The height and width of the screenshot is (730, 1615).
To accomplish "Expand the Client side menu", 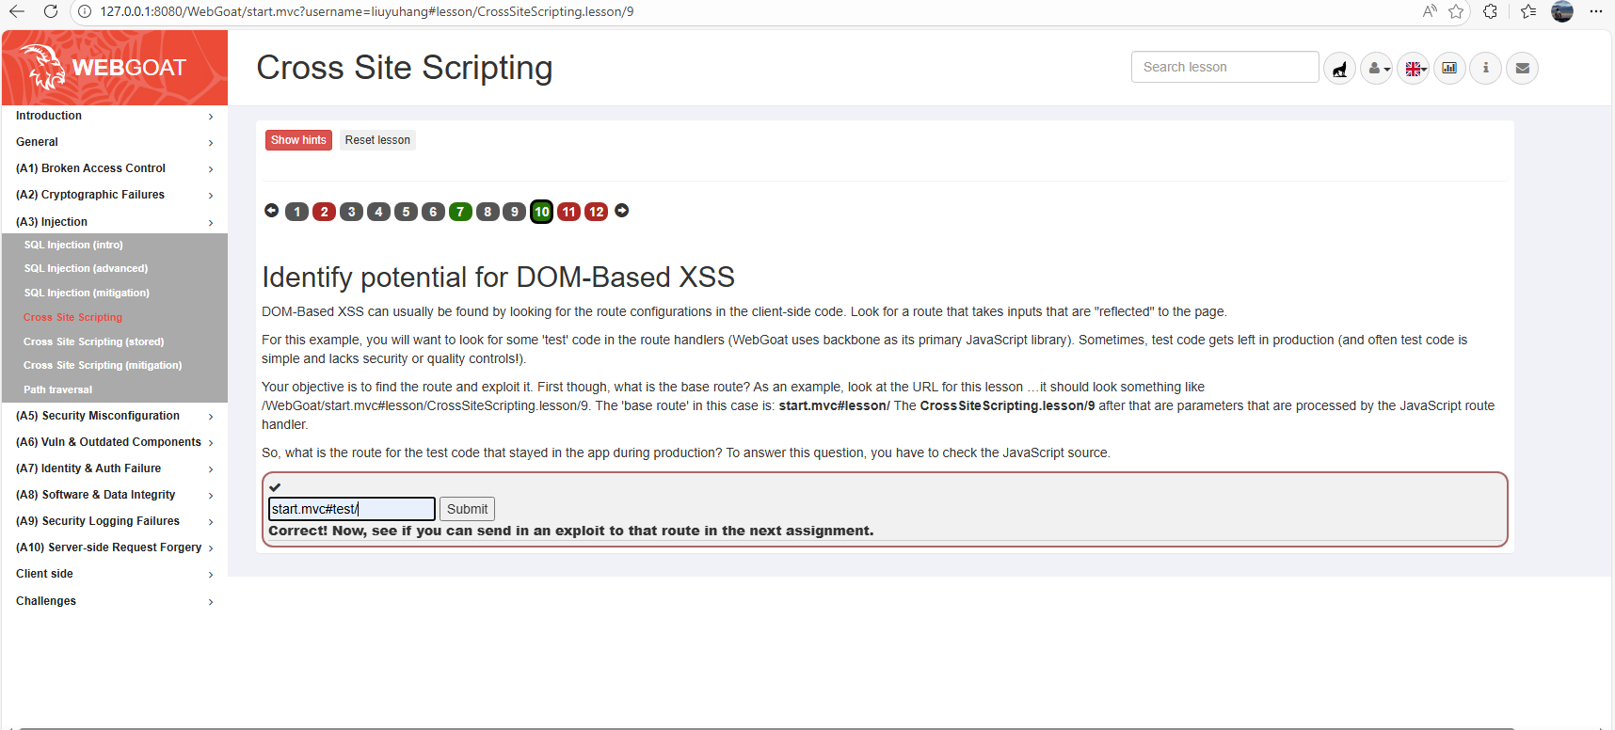I will (x=115, y=574).
